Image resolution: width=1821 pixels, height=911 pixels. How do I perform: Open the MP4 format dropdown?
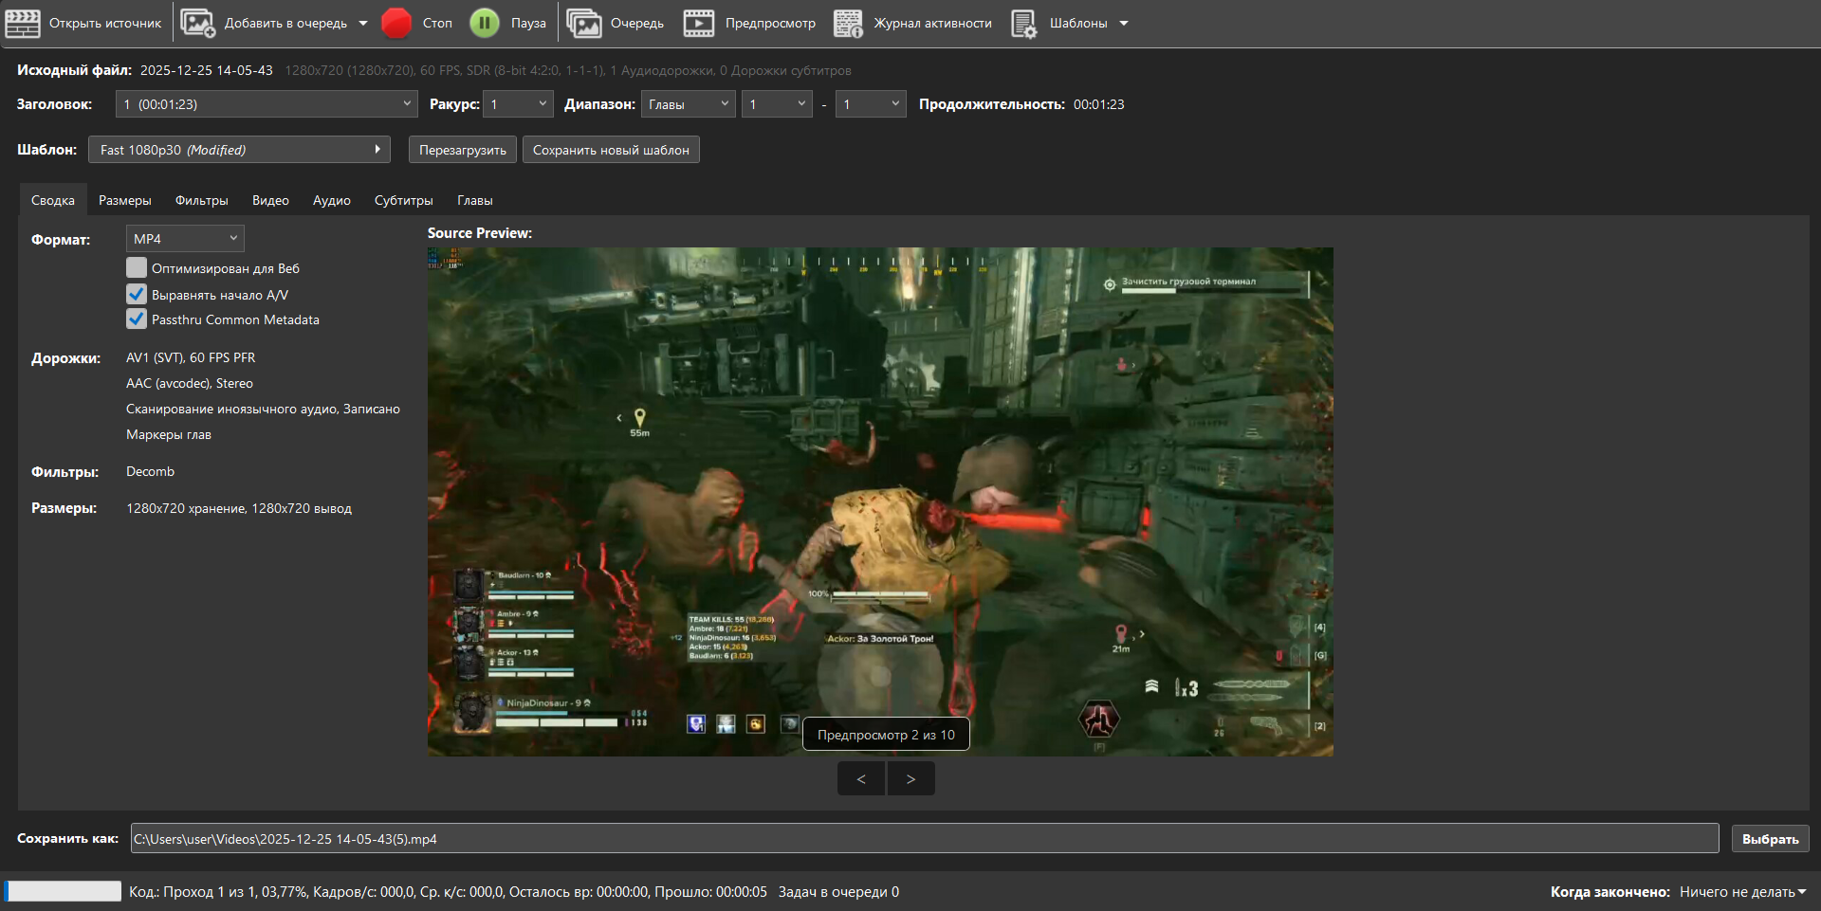(x=185, y=239)
